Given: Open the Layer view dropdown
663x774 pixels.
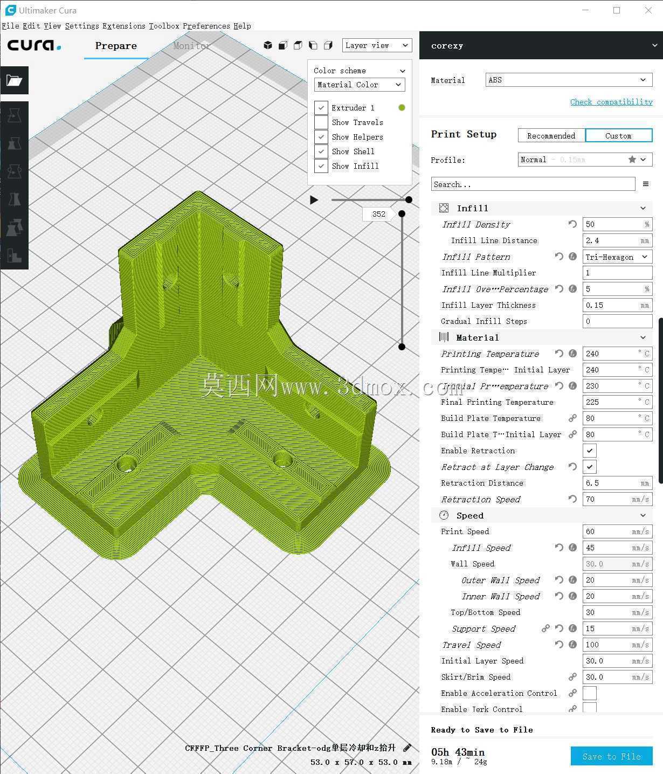Looking at the screenshot, I should (x=377, y=45).
